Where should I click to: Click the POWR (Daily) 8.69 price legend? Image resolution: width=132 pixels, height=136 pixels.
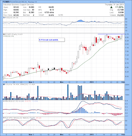coord(13,34)
